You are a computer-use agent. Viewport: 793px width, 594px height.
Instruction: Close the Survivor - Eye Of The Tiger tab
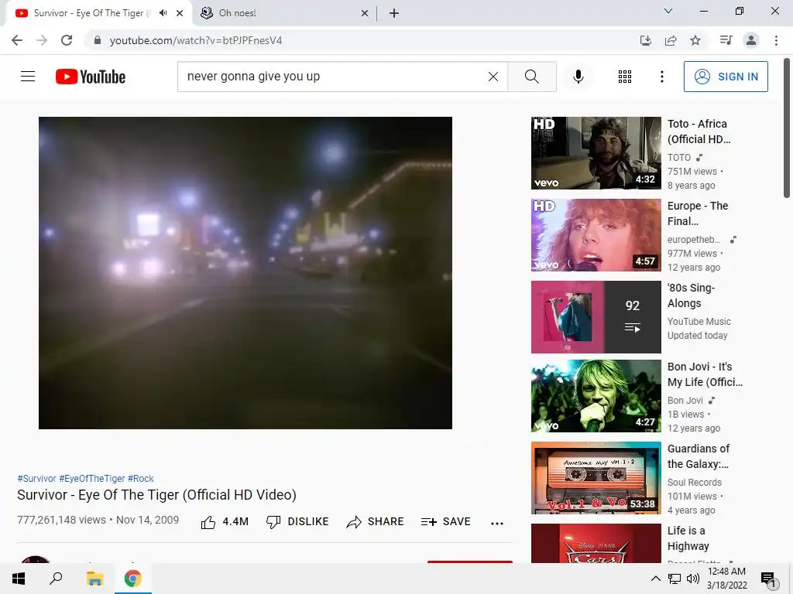(180, 13)
